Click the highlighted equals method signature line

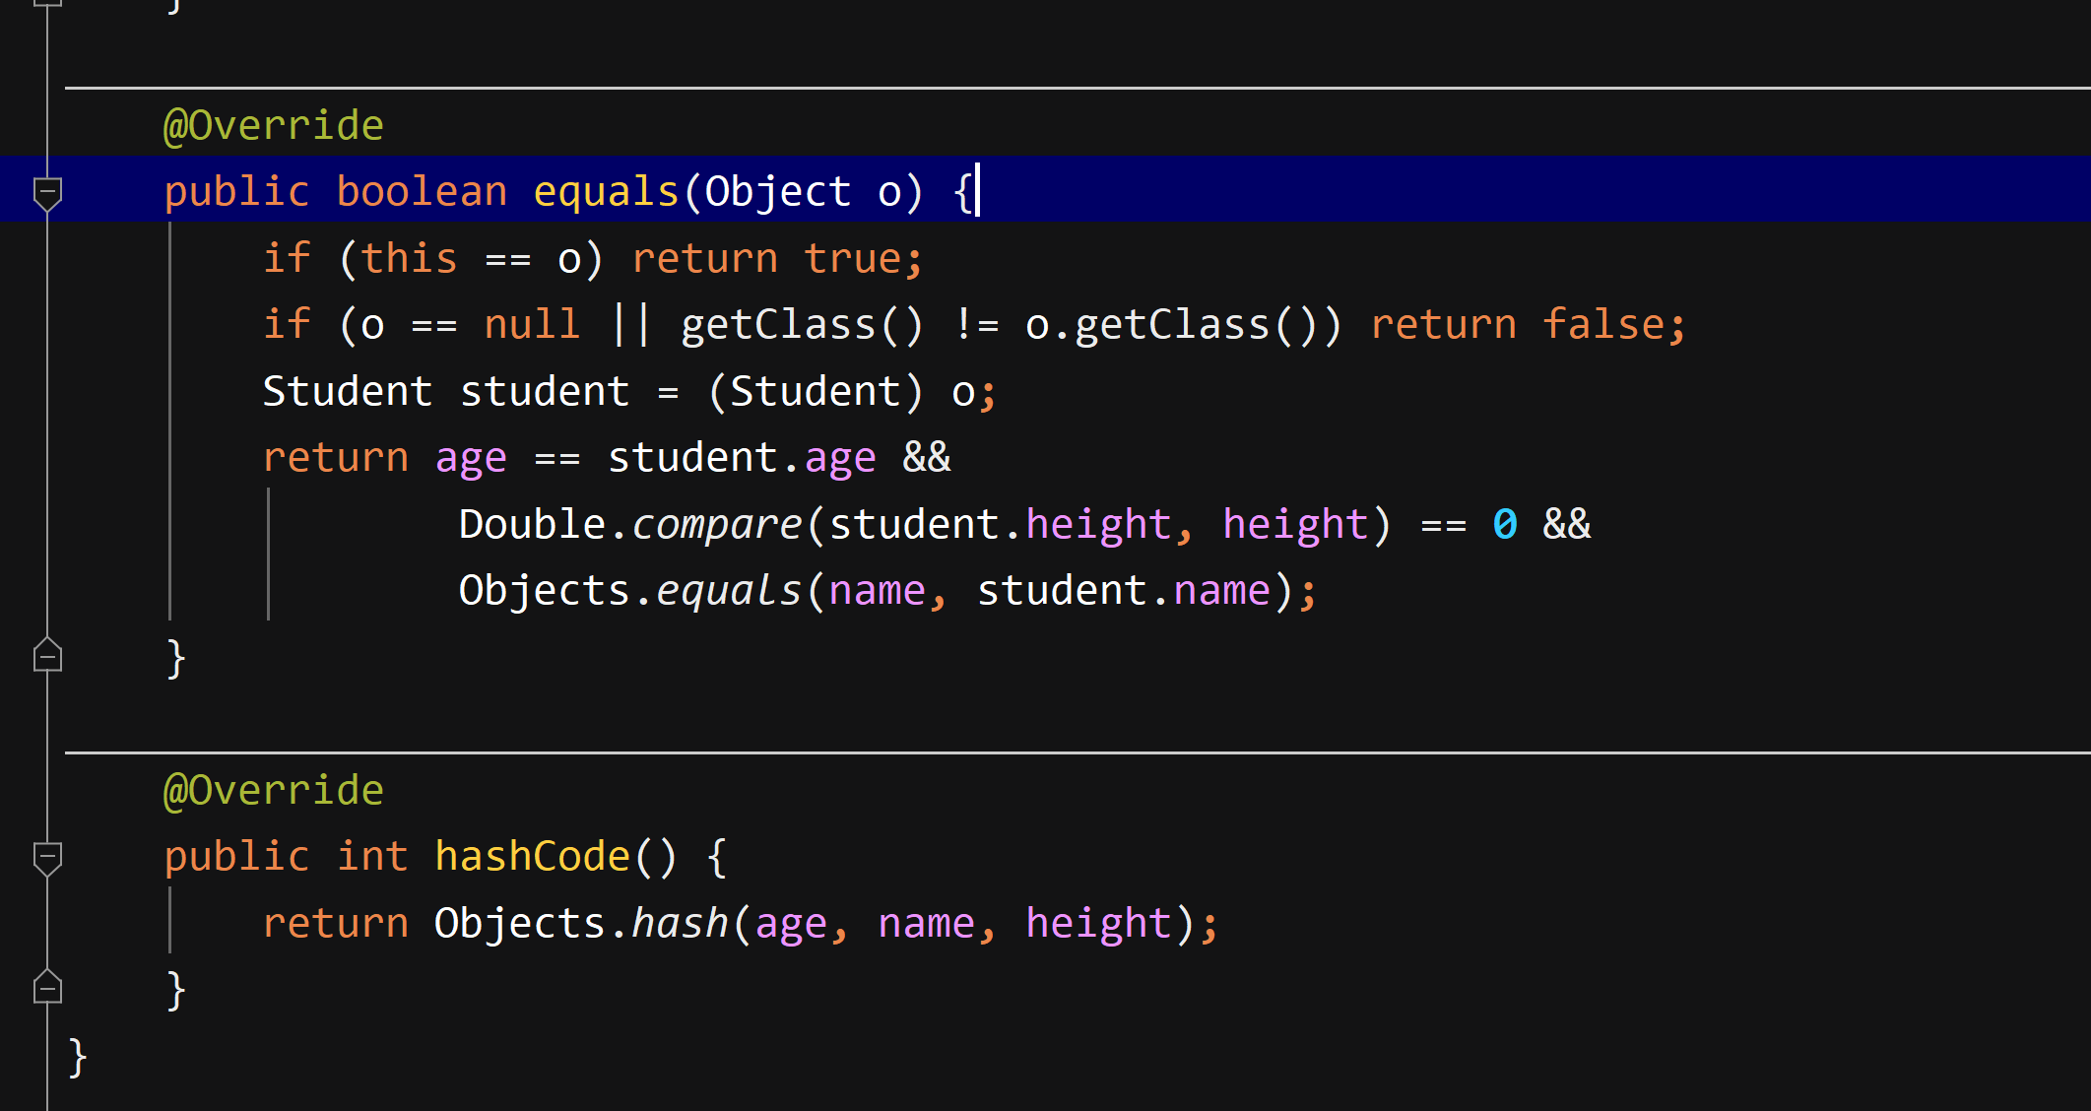pyautogui.click(x=571, y=190)
